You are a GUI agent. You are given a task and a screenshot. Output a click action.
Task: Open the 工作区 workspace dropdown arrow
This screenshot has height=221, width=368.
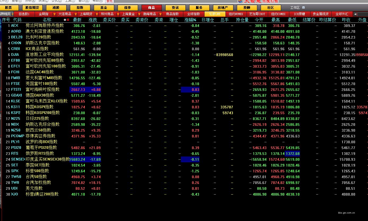coord(303,8)
